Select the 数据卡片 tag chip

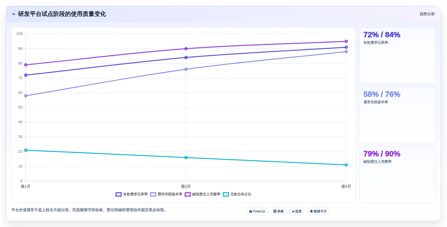tap(318, 211)
